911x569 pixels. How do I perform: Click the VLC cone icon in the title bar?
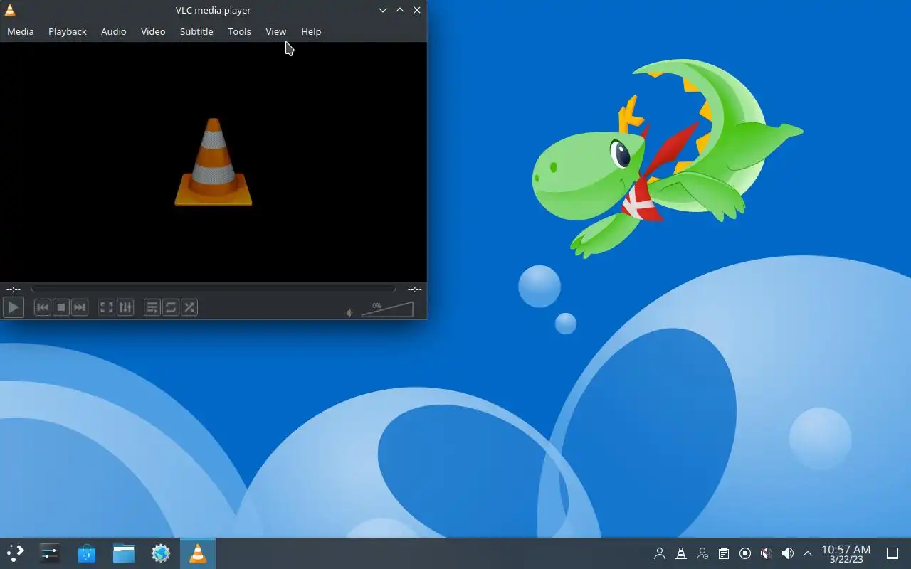click(10, 10)
